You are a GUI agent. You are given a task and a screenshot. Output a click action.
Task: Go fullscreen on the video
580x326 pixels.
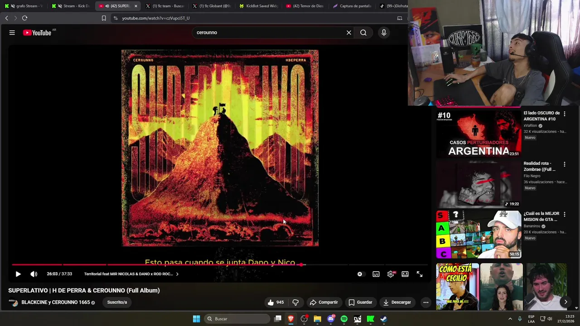click(420, 274)
